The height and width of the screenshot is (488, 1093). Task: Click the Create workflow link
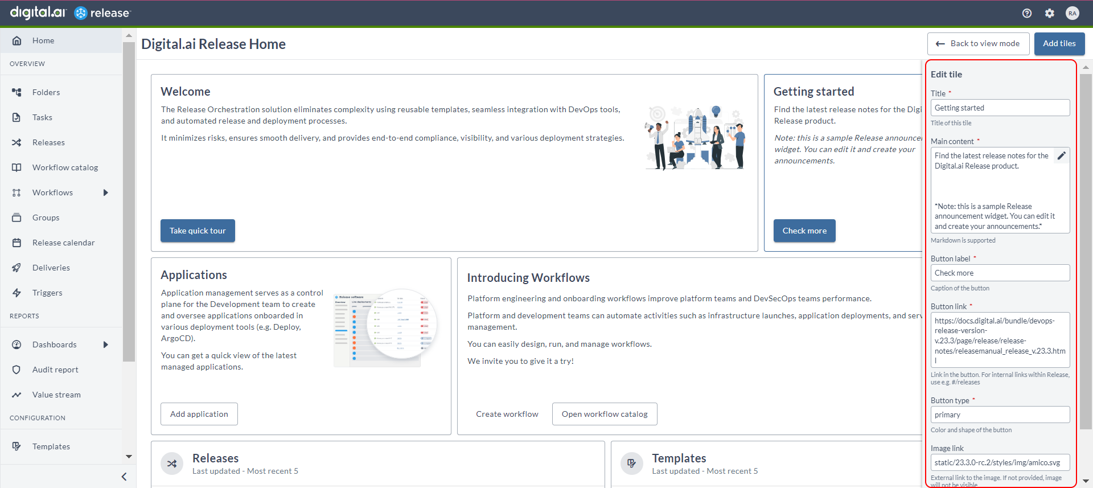(507, 414)
